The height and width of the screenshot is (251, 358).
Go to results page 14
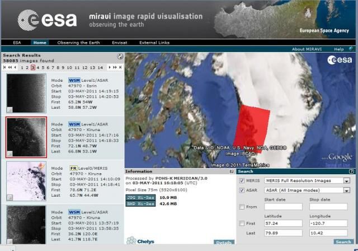click(100, 67)
